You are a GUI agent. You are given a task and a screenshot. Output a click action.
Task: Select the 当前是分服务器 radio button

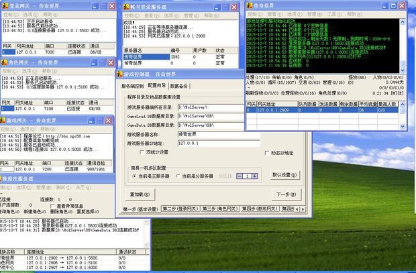pyautogui.click(x=178, y=176)
